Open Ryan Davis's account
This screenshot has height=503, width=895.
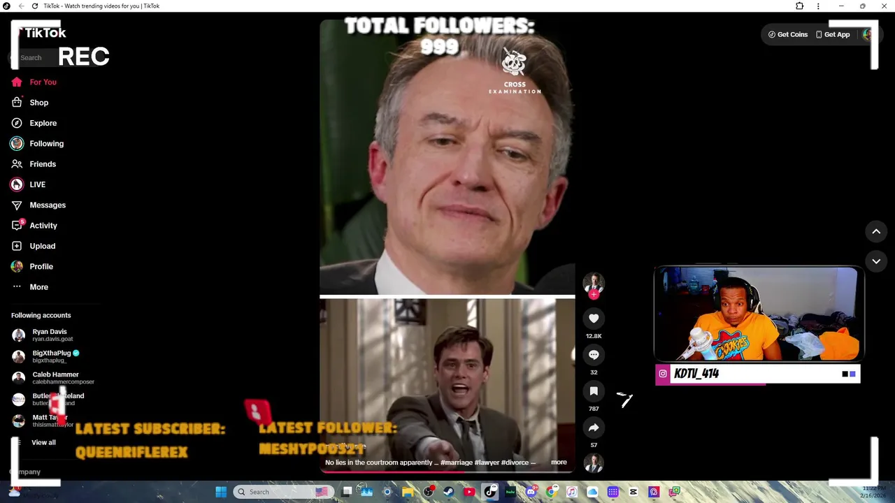[42, 335]
